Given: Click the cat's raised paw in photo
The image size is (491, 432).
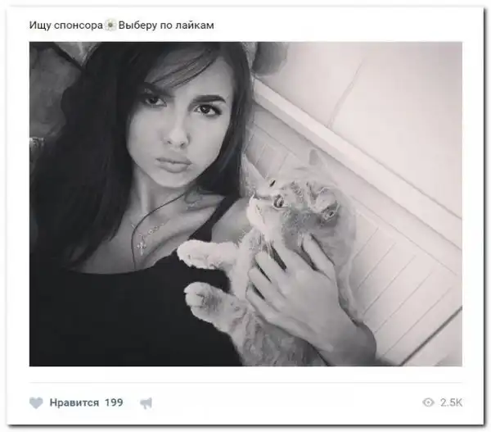Looking at the screenshot, I should 196,254.
